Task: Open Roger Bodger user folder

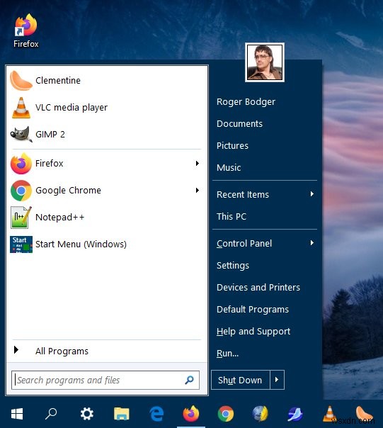Action: click(246, 102)
